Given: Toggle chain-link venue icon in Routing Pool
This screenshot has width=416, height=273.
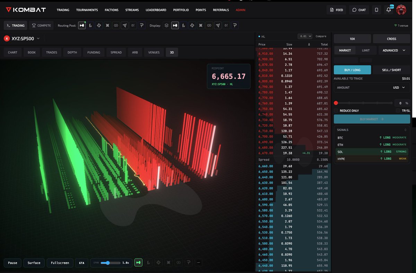Looking at the screenshot, I should click(x=116, y=25).
